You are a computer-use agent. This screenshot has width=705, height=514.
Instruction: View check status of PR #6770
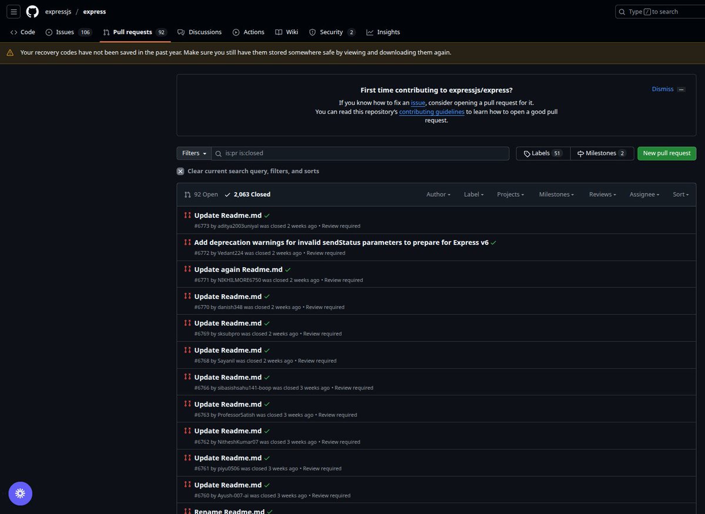coord(267,297)
